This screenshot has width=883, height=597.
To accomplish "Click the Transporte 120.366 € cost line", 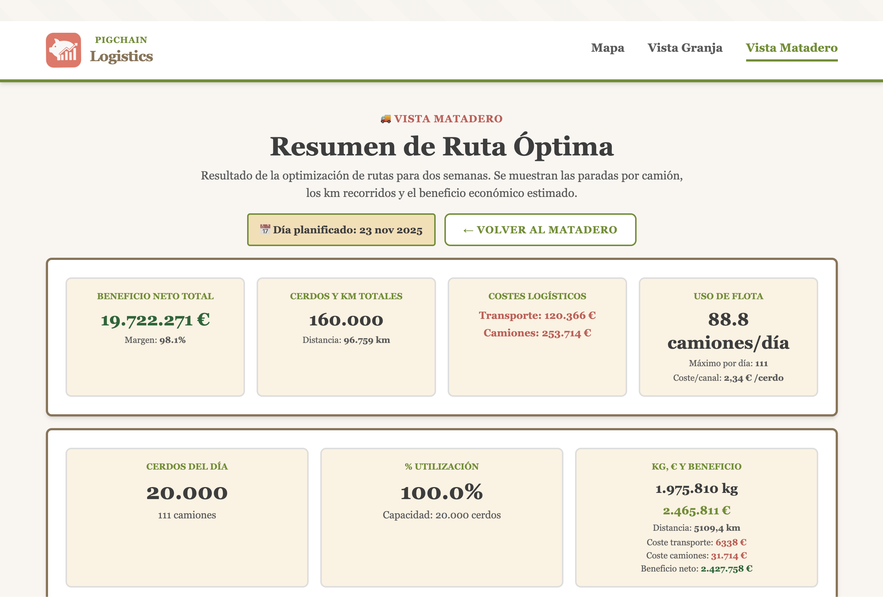I will point(537,315).
